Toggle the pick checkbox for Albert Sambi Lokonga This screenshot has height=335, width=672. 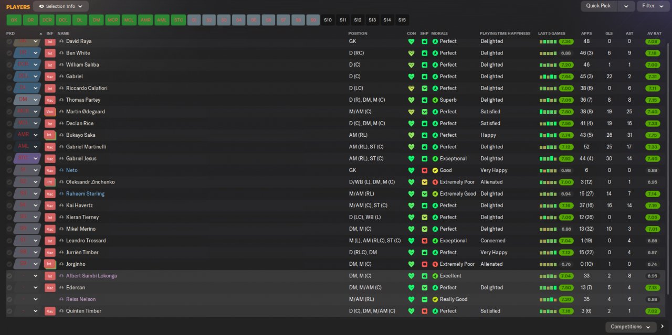[x=9, y=276]
